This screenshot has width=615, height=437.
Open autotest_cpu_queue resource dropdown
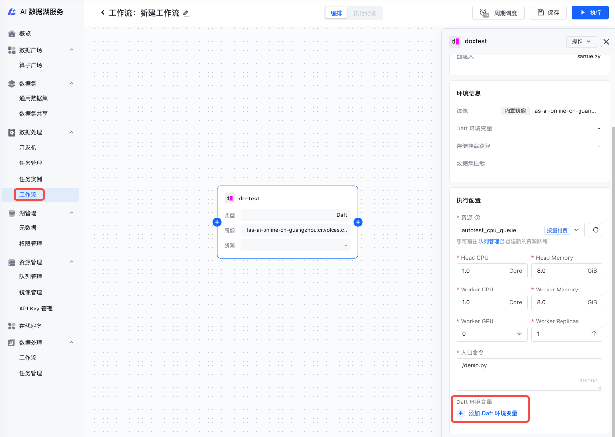pos(521,230)
